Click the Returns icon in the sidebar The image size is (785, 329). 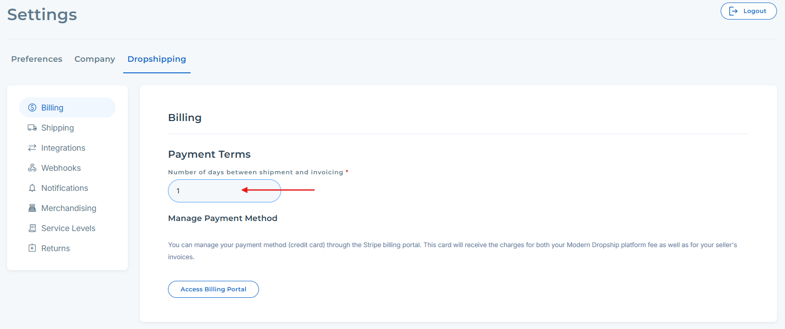click(32, 248)
